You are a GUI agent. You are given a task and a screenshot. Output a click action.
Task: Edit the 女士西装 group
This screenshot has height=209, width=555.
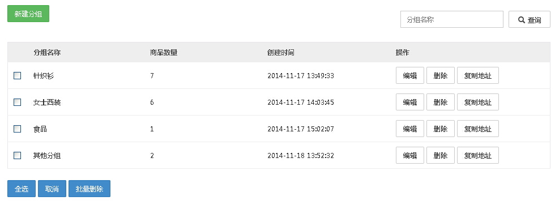(410, 102)
